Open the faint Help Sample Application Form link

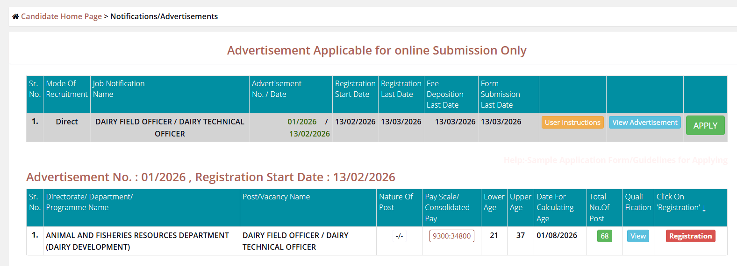pos(615,160)
